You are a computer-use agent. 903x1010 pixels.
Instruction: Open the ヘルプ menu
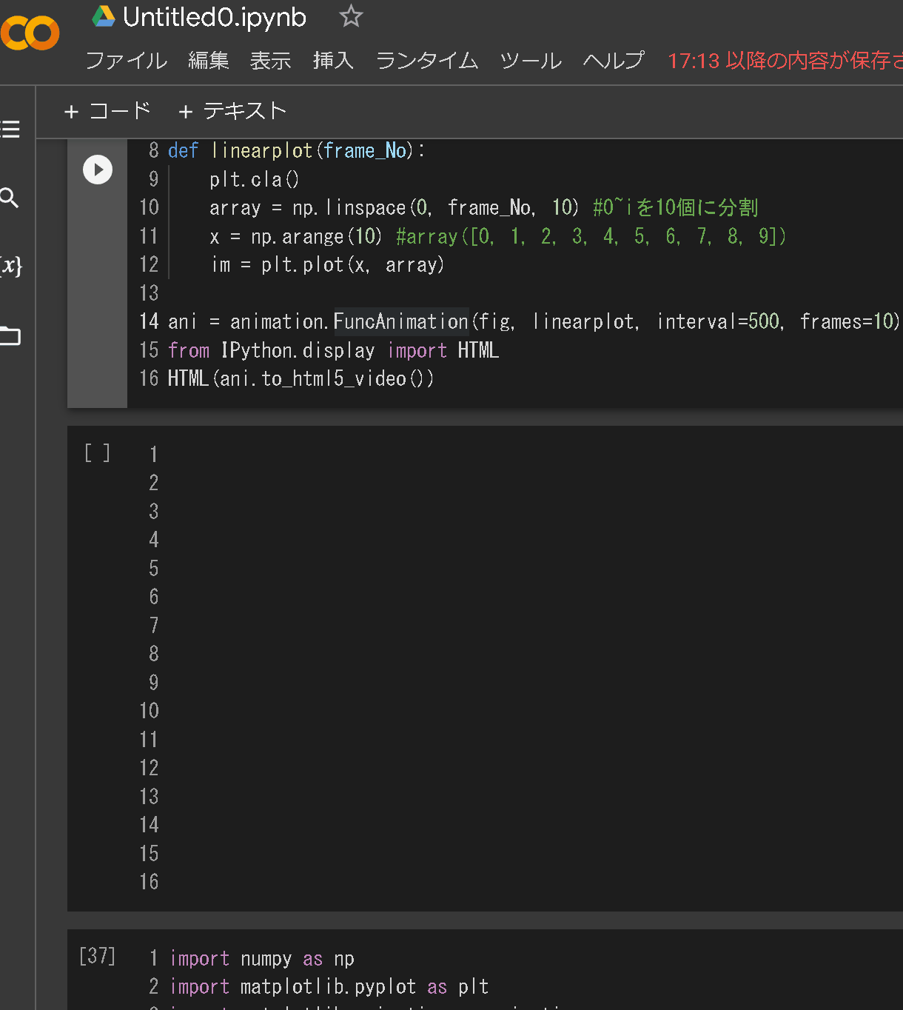(x=614, y=61)
